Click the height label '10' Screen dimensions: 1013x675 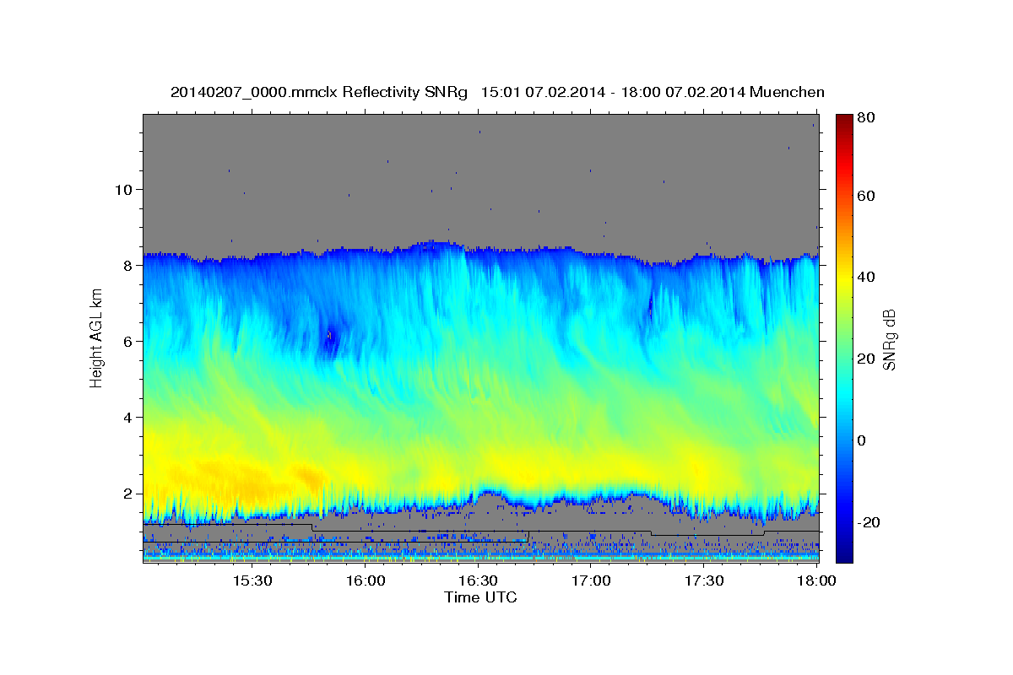point(122,189)
